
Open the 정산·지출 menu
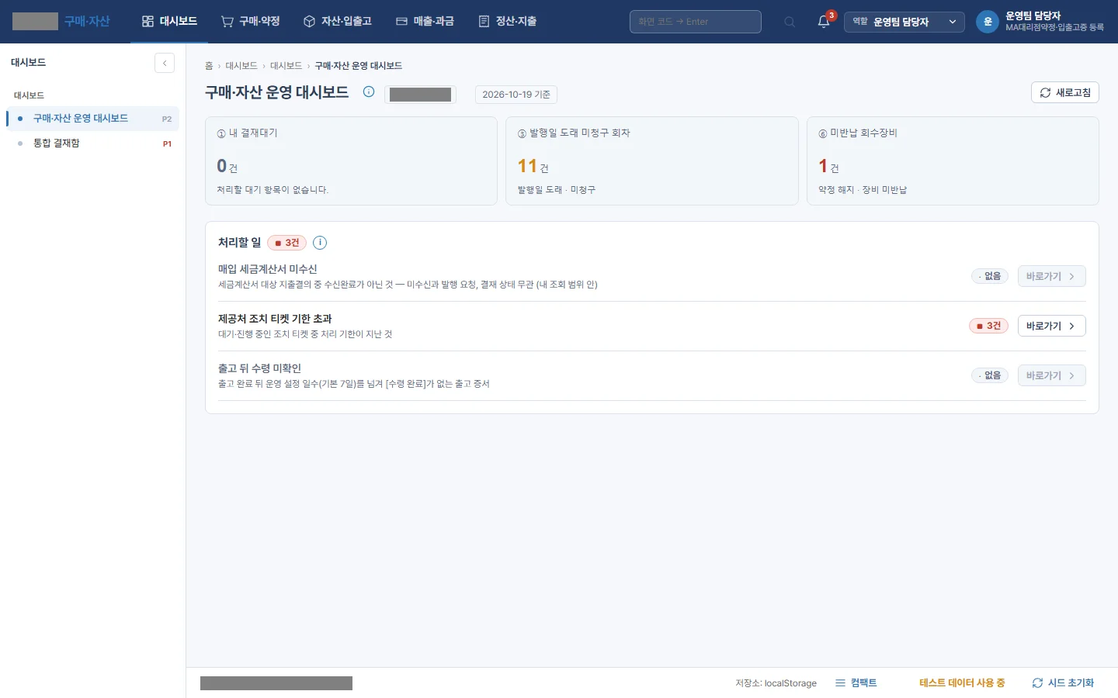[508, 22]
